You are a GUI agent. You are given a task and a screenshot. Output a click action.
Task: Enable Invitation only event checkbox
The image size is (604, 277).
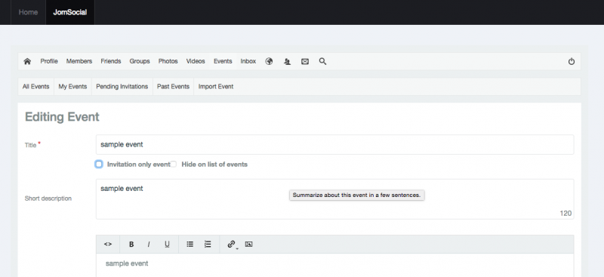(x=99, y=164)
